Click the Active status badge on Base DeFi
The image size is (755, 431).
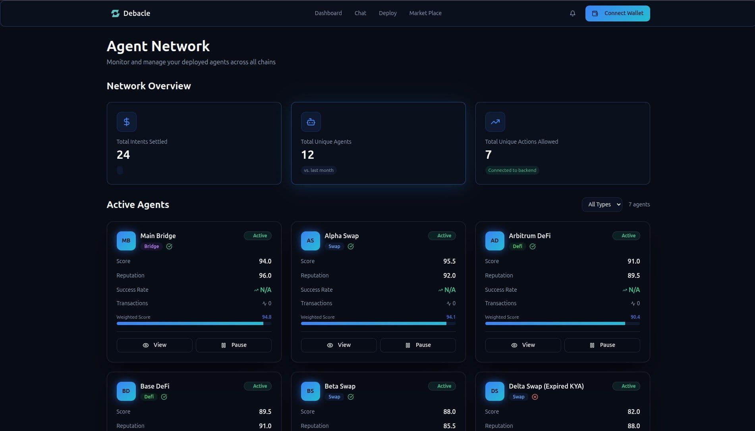pos(258,386)
